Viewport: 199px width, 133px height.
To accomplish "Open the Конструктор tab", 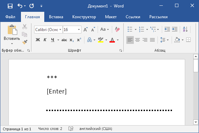I will click(x=84, y=17).
